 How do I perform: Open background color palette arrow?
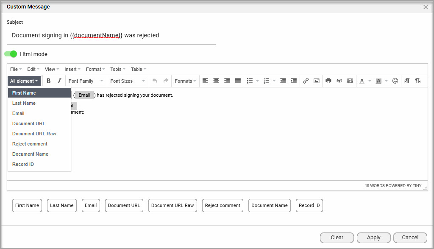[386, 81]
